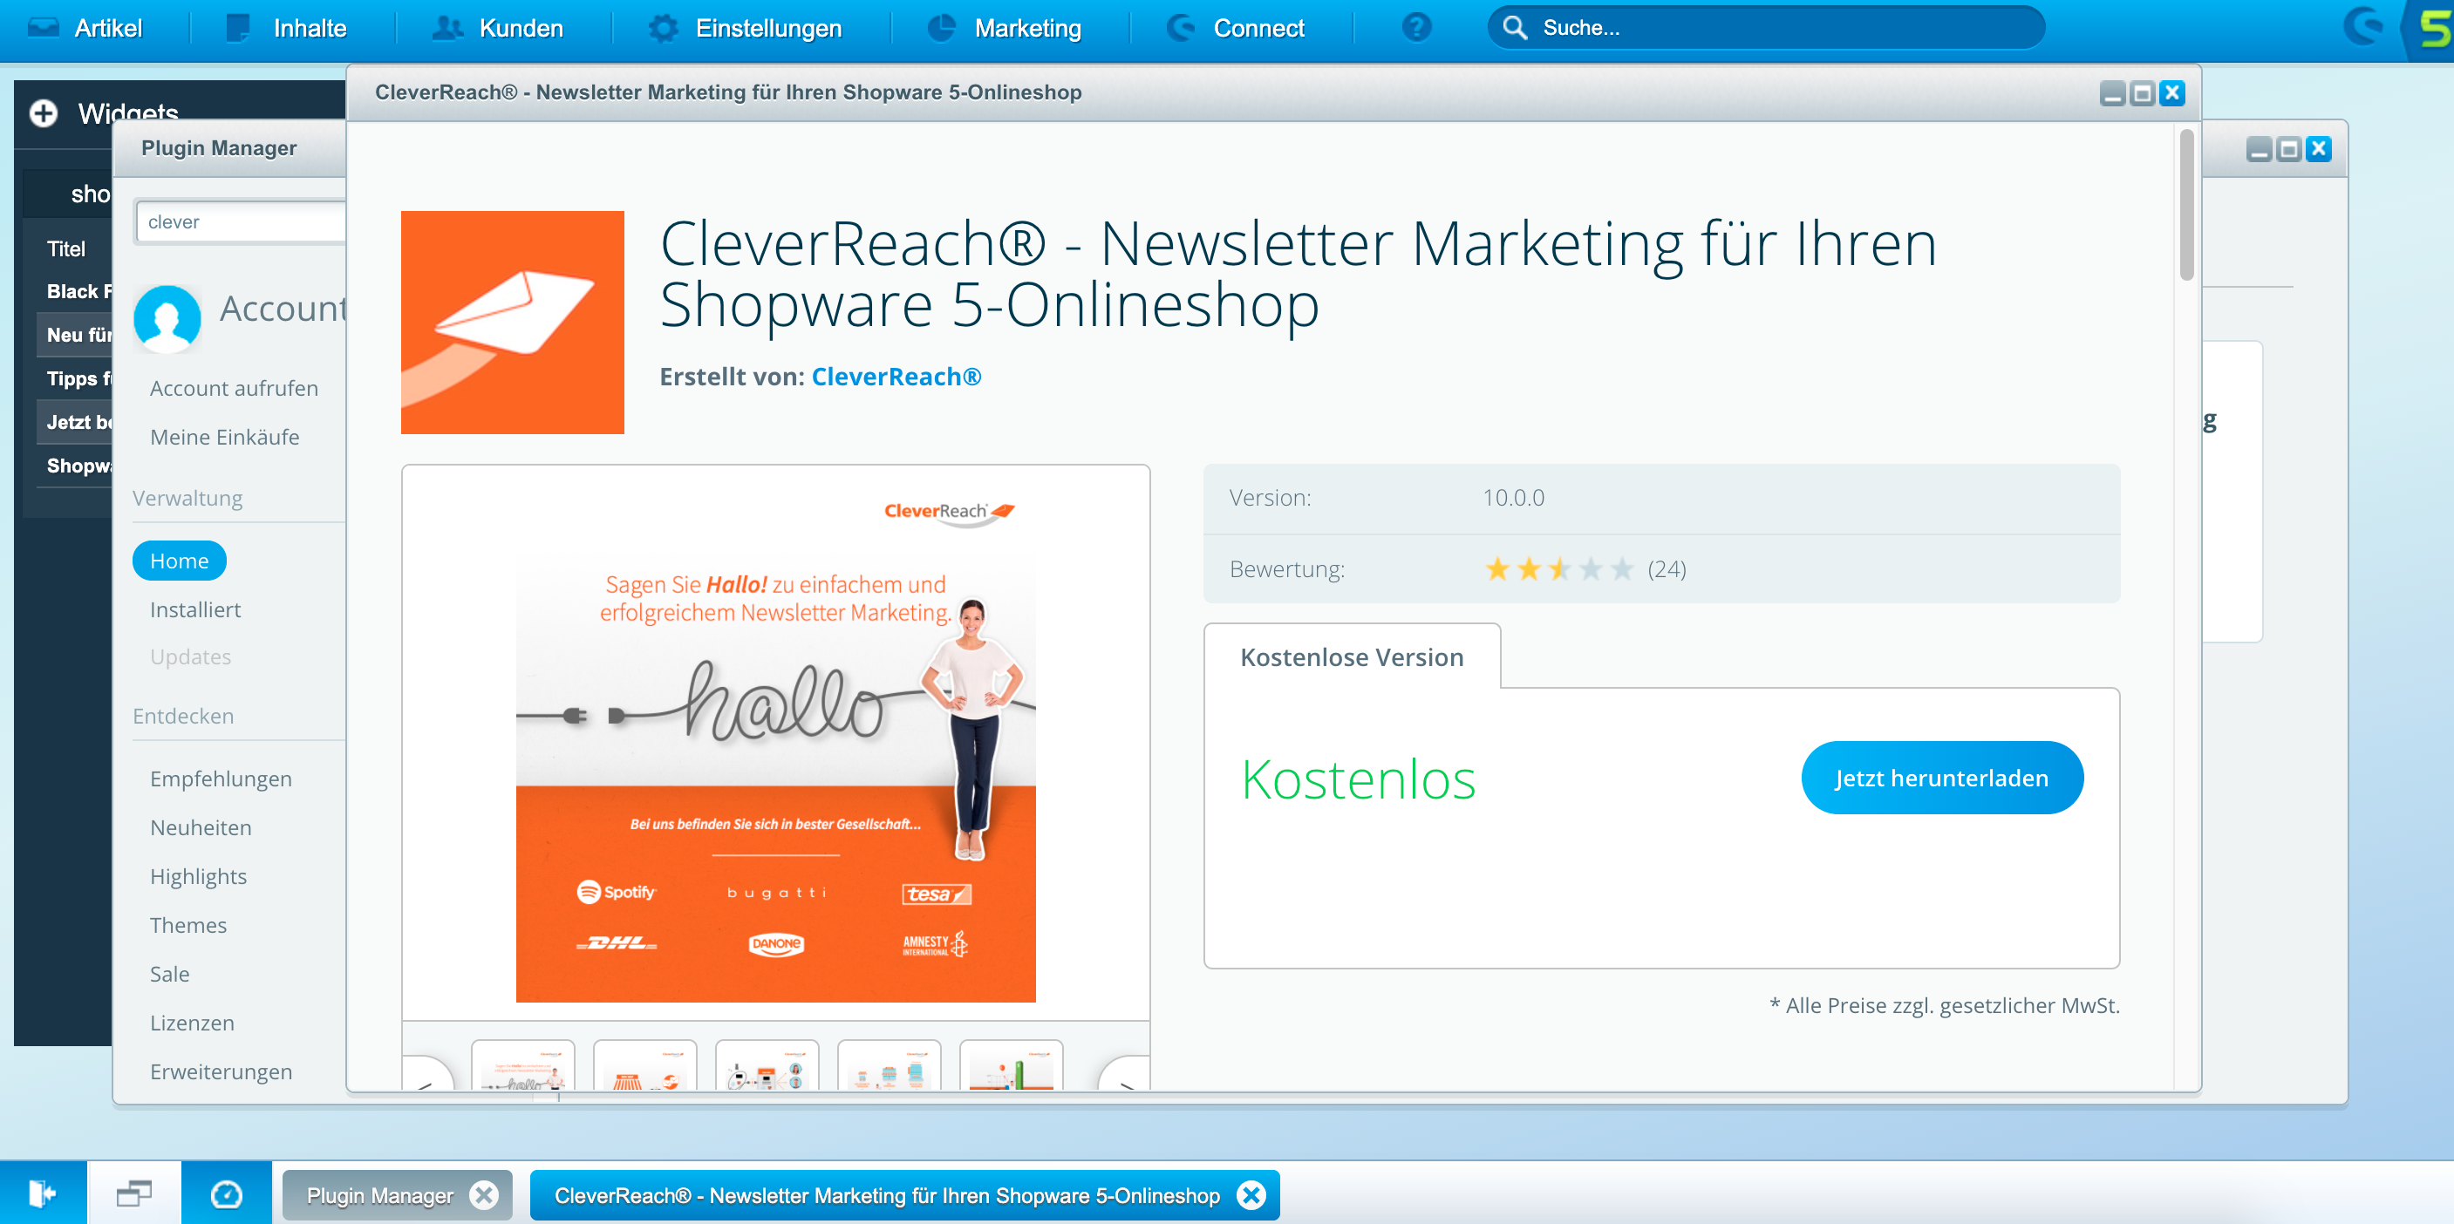Open Themes section
This screenshot has width=2454, height=1224.
coord(188,925)
